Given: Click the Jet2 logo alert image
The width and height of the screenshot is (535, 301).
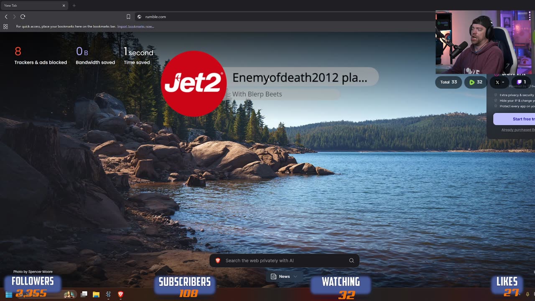Looking at the screenshot, I should (194, 84).
